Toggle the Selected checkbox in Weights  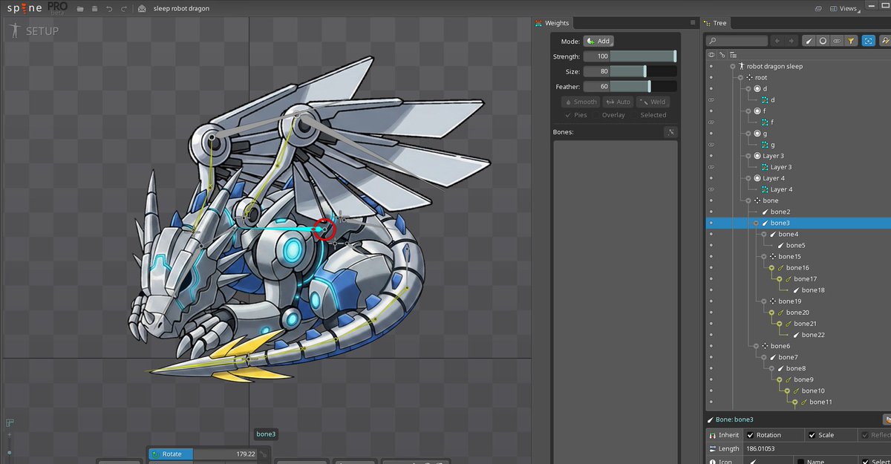point(635,115)
